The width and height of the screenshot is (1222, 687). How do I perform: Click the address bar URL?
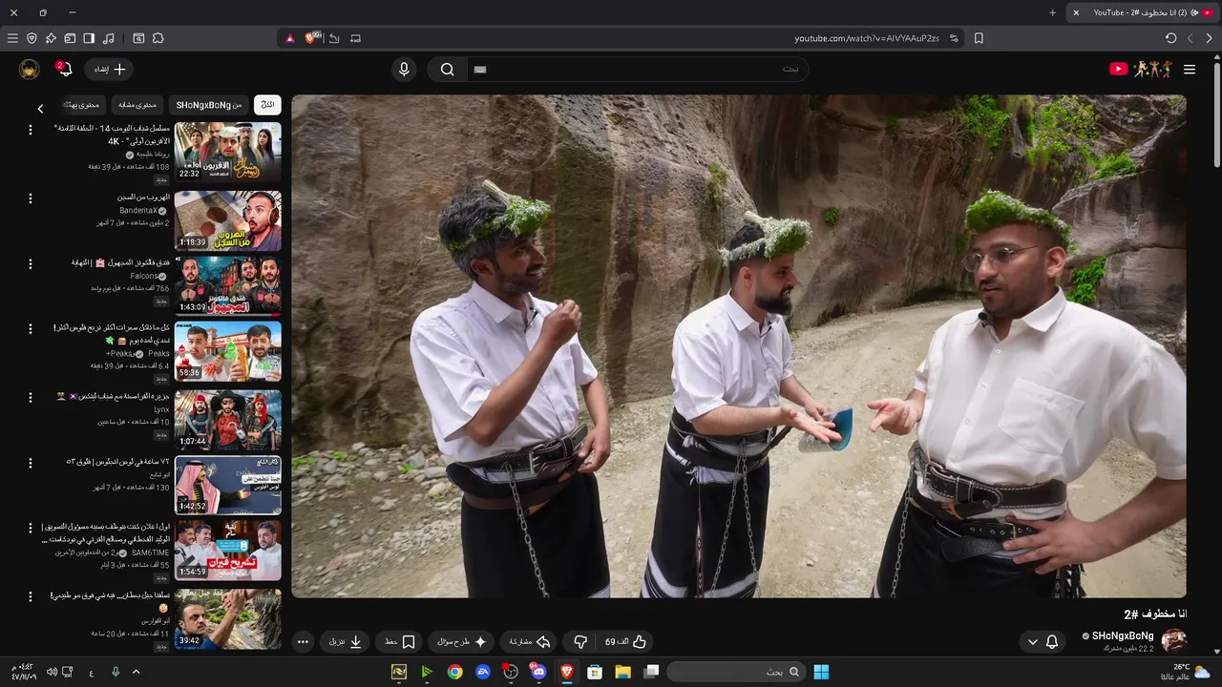pyautogui.click(x=866, y=38)
